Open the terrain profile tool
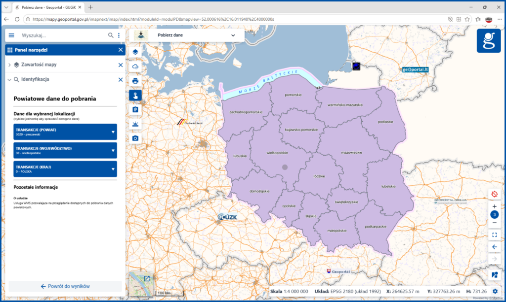The image size is (506, 302). click(135, 124)
